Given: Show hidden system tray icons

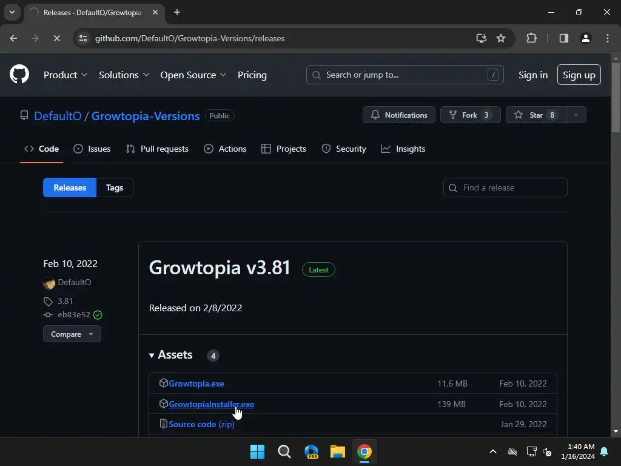Looking at the screenshot, I should point(492,451).
